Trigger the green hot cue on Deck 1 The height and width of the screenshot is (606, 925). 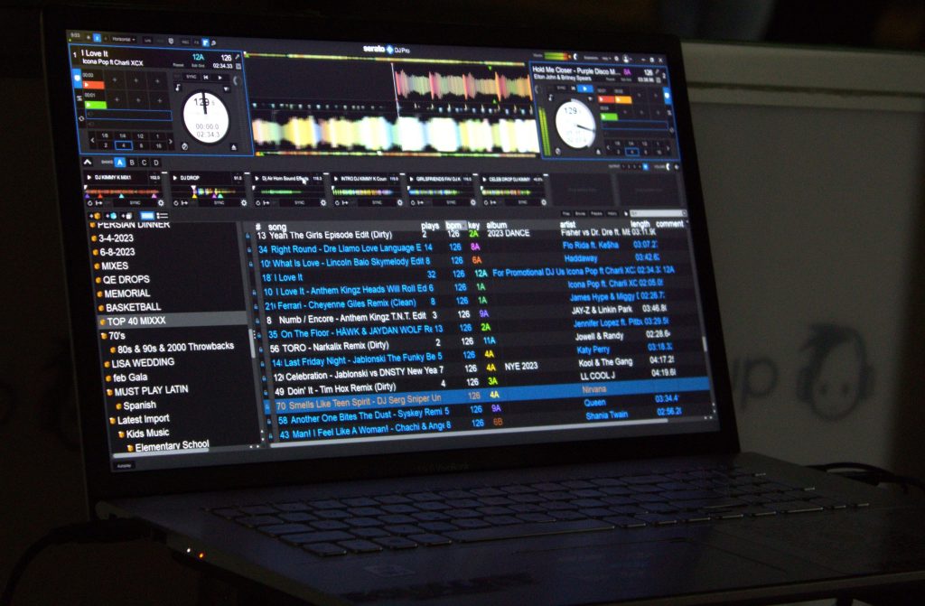(96, 105)
